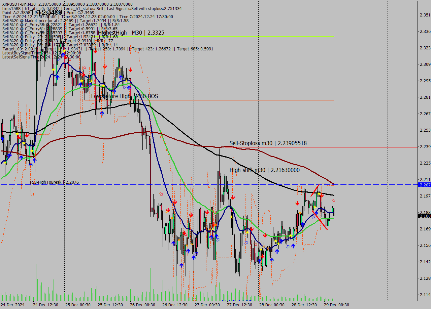Click the 'Sell %10 @ C_Entry38' line
Screen dimensions: 431x309
pyautogui.click(x=61, y=25)
